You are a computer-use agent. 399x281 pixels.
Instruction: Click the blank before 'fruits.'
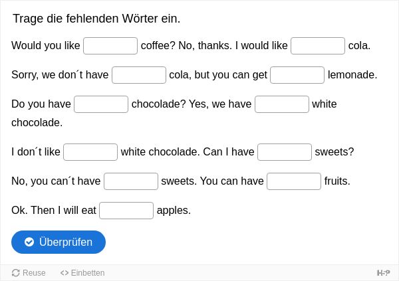point(294,181)
